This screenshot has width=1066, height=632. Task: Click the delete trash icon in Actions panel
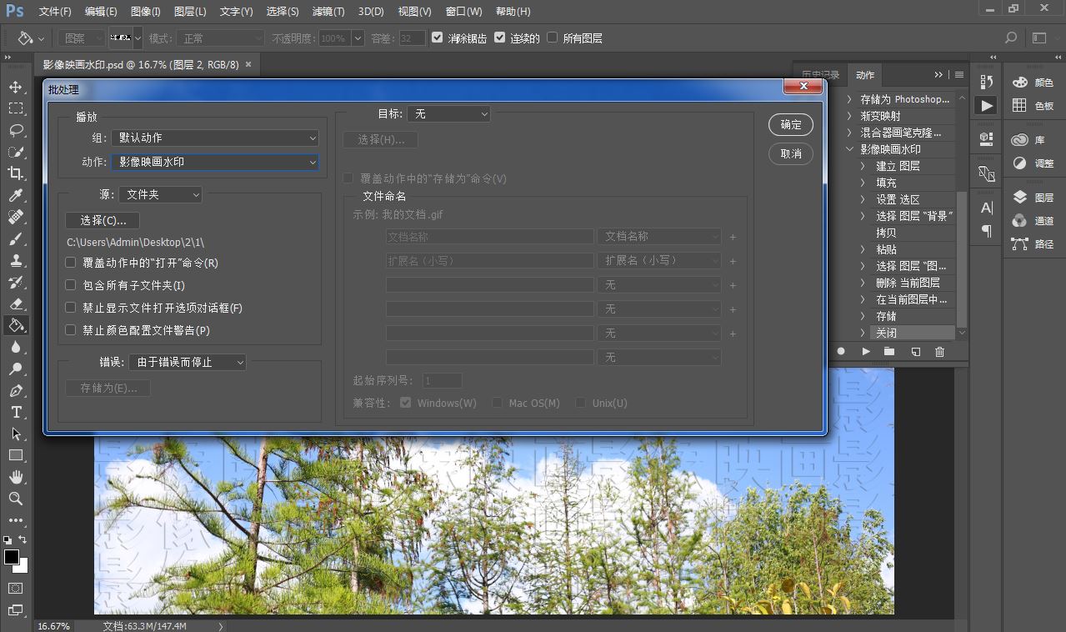939,352
